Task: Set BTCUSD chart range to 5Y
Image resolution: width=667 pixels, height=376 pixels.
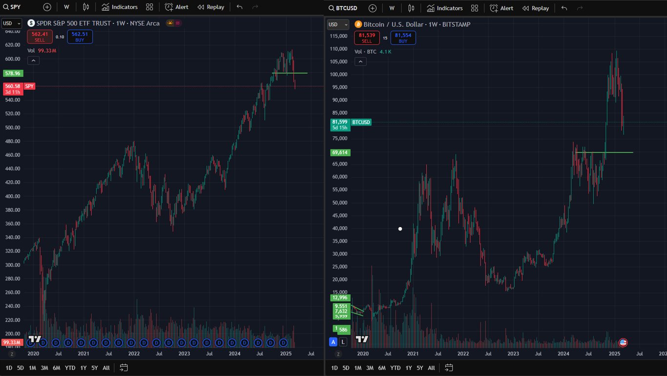Action: pos(420,368)
